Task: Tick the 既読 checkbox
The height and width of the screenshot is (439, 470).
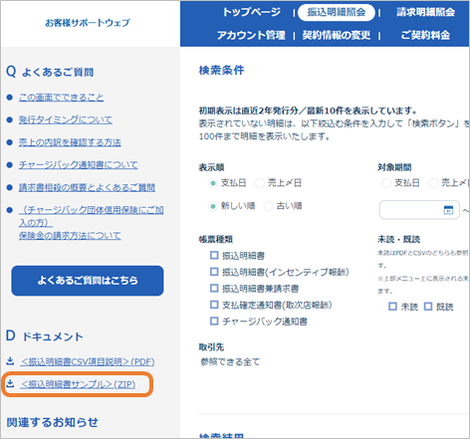Action: tap(428, 307)
